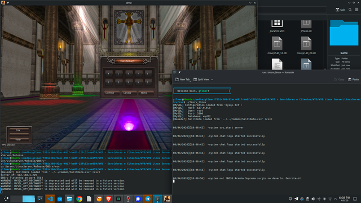This screenshot has height=203, width=361.
Task: Click the notifications bell tray icon
Action: click(290, 199)
